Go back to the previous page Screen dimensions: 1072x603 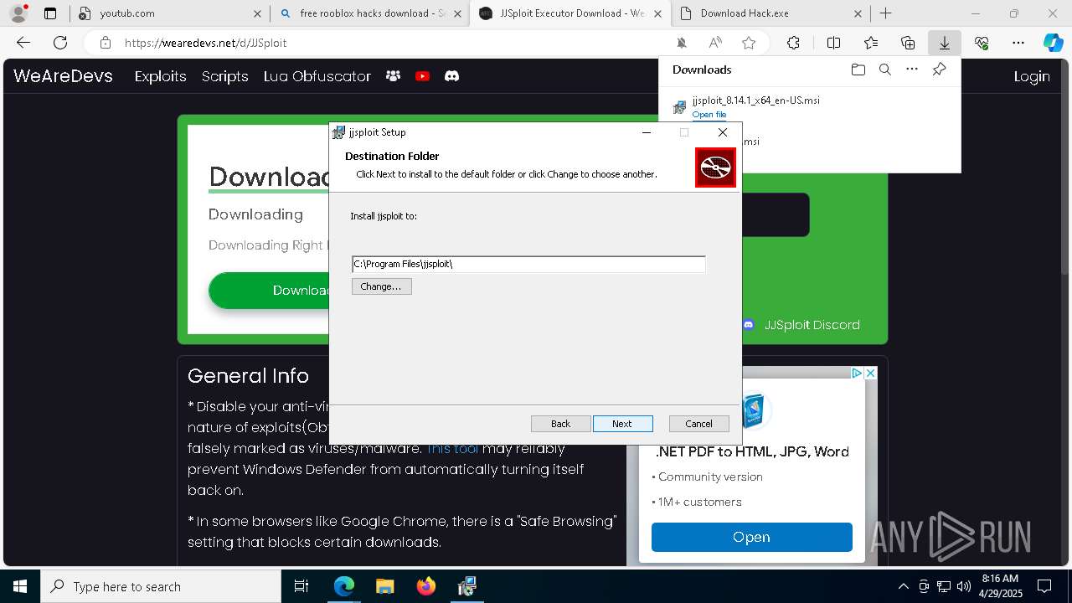23,43
